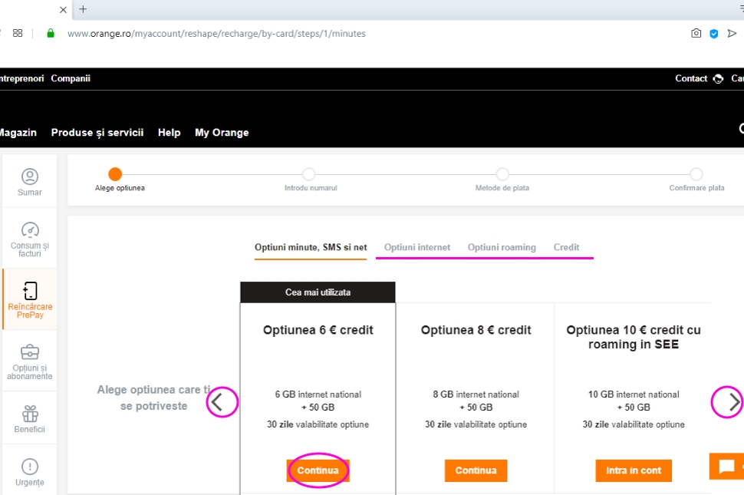Screen dimensions: 744x495
Task: Open the orange chat bubble widget
Action: pos(725,466)
